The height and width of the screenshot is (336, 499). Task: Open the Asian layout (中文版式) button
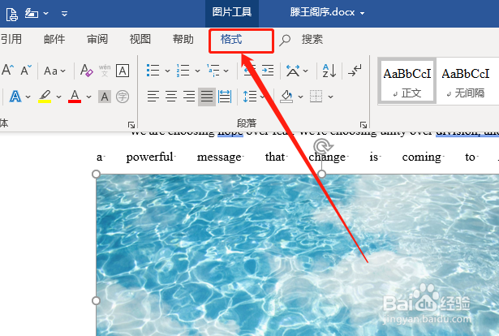coord(297,71)
